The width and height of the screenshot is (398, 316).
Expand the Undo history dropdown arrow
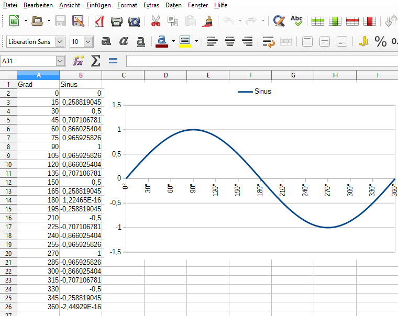[x=240, y=21]
